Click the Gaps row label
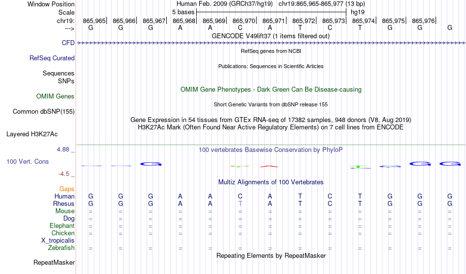Image resolution: width=466 pixels, height=274 pixels. tap(67, 189)
